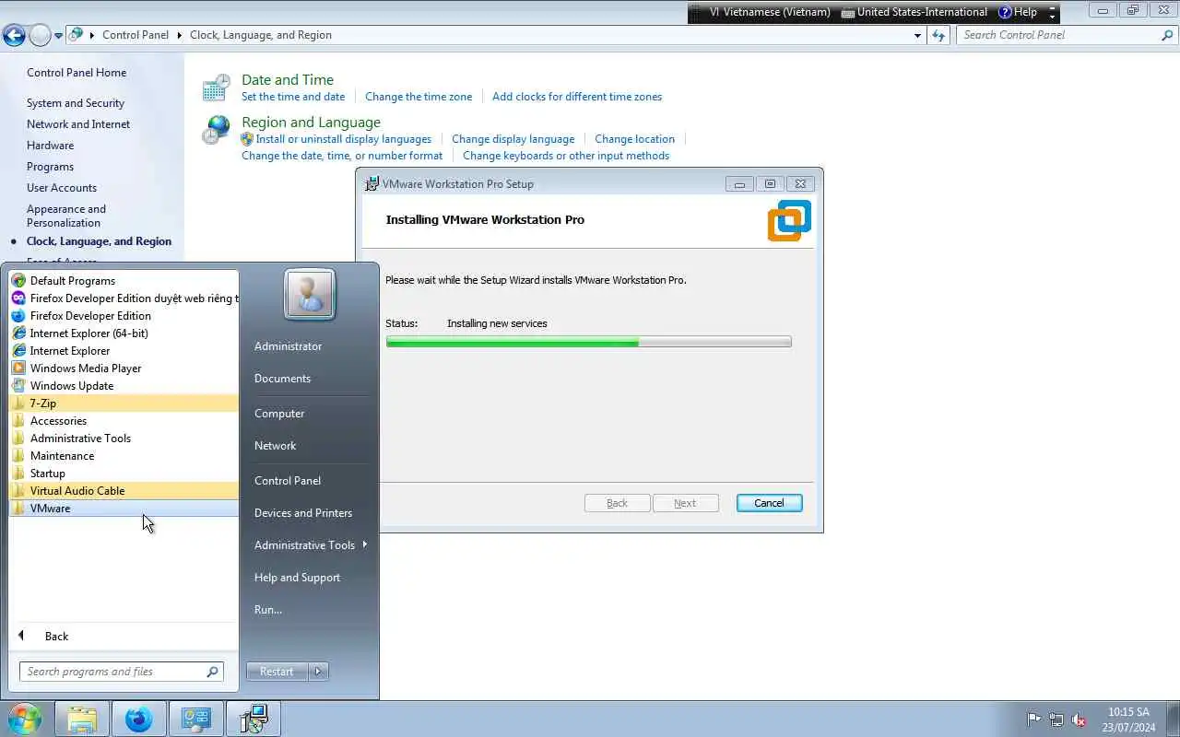Expand the Maintenance folder
The width and height of the screenshot is (1180, 737).
coord(124,455)
